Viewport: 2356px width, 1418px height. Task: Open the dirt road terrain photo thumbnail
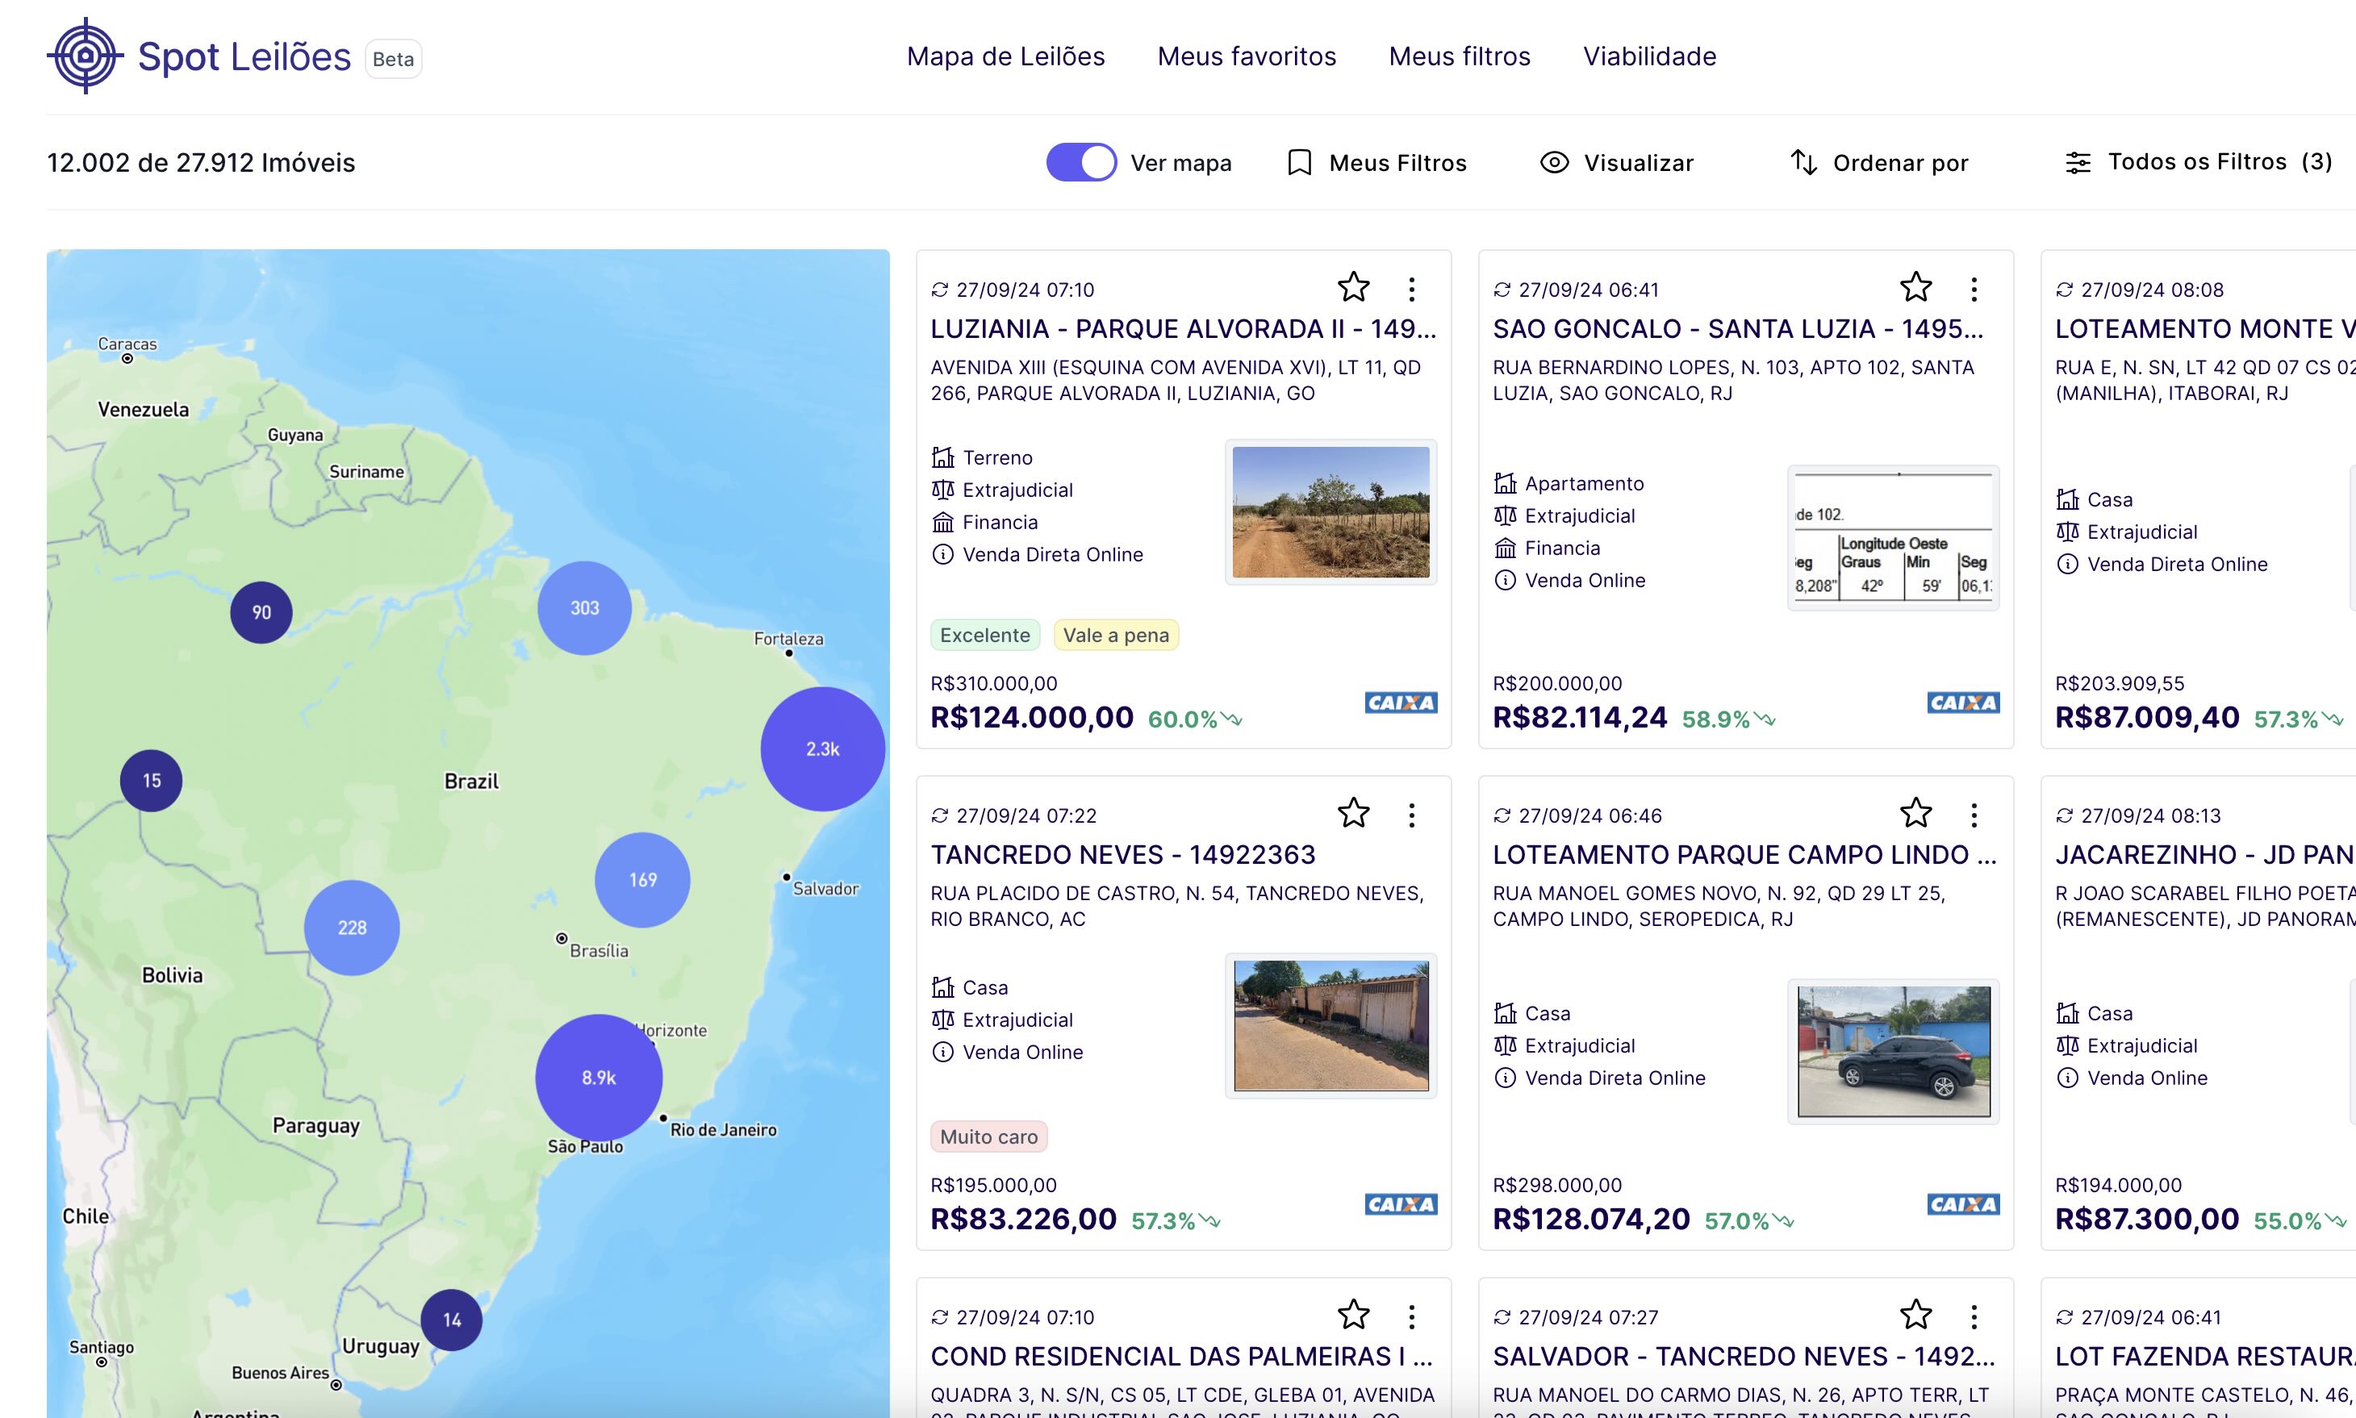(x=1330, y=512)
